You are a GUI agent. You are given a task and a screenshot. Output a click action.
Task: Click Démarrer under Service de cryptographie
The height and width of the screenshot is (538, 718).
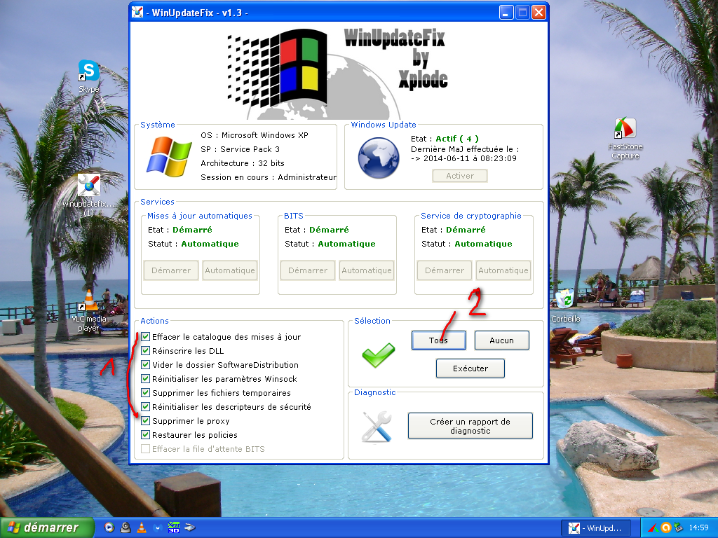click(444, 270)
